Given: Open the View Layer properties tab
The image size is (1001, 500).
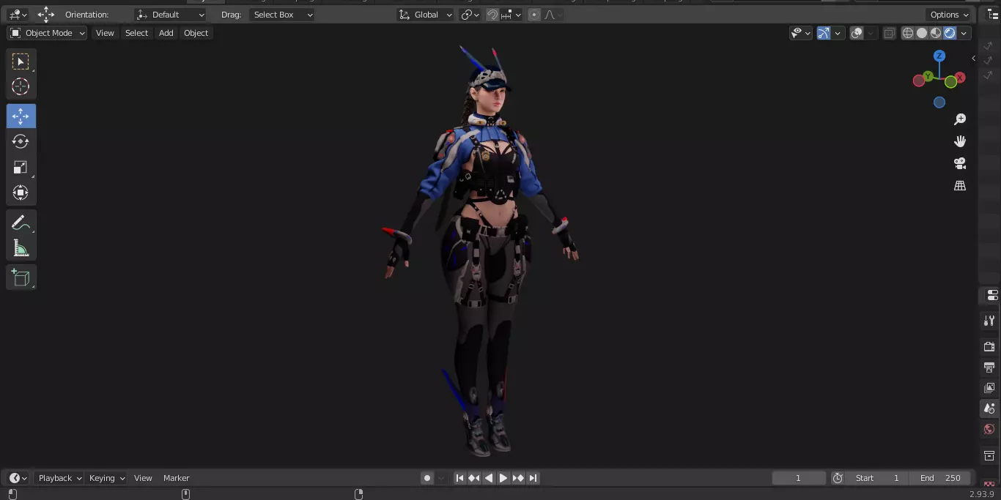Looking at the screenshot, I should coord(989,387).
